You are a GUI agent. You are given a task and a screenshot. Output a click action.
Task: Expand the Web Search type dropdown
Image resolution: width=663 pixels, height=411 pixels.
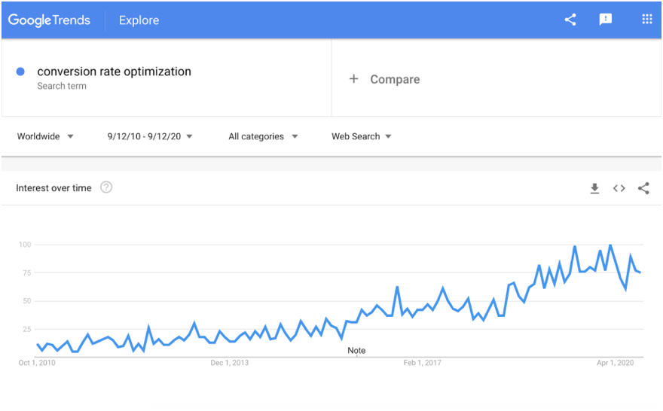[362, 136]
